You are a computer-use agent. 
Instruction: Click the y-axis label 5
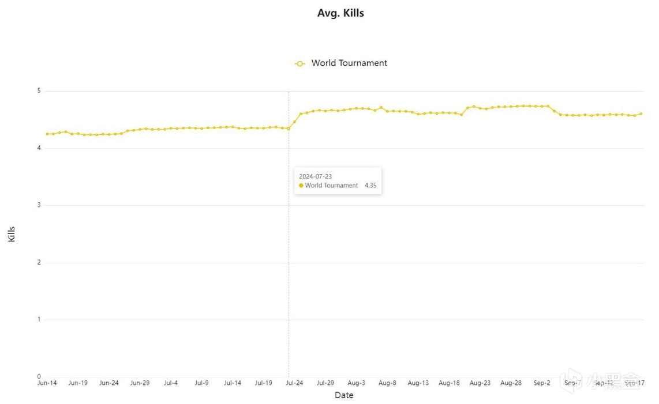point(39,91)
